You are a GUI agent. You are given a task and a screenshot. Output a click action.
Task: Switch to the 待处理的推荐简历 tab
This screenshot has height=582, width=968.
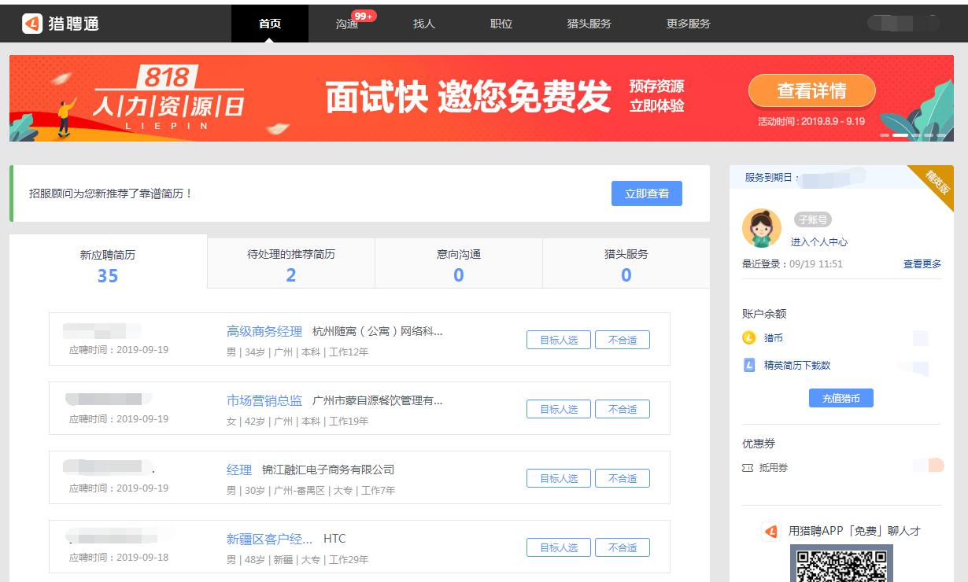(x=290, y=263)
